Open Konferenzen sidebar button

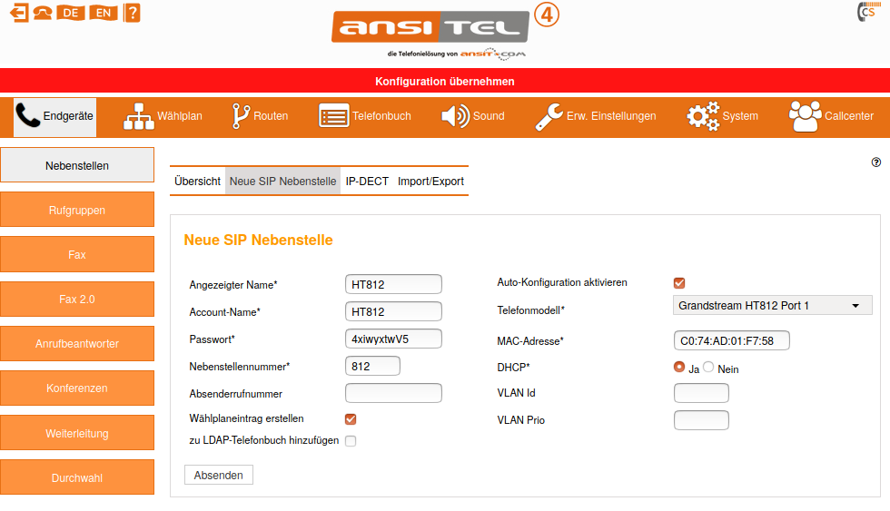pos(77,388)
